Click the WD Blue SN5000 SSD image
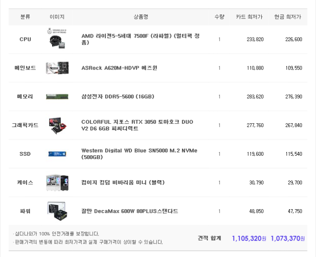Viewport: 316px width, 257px height. [57, 154]
